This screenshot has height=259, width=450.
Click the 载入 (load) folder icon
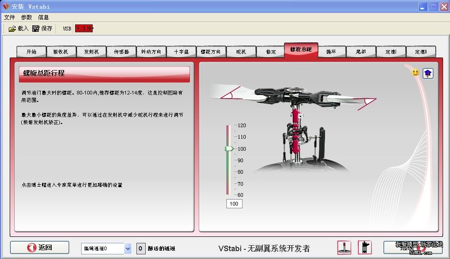pyautogui.click(x=12, y=29)
